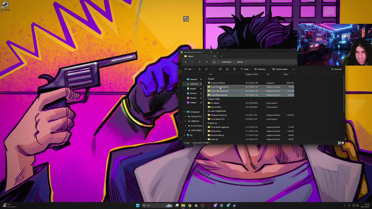Viewport: 372px width, 209px height.
Task: Close the Steam Explorer tab
Action: tap(215, 56)
